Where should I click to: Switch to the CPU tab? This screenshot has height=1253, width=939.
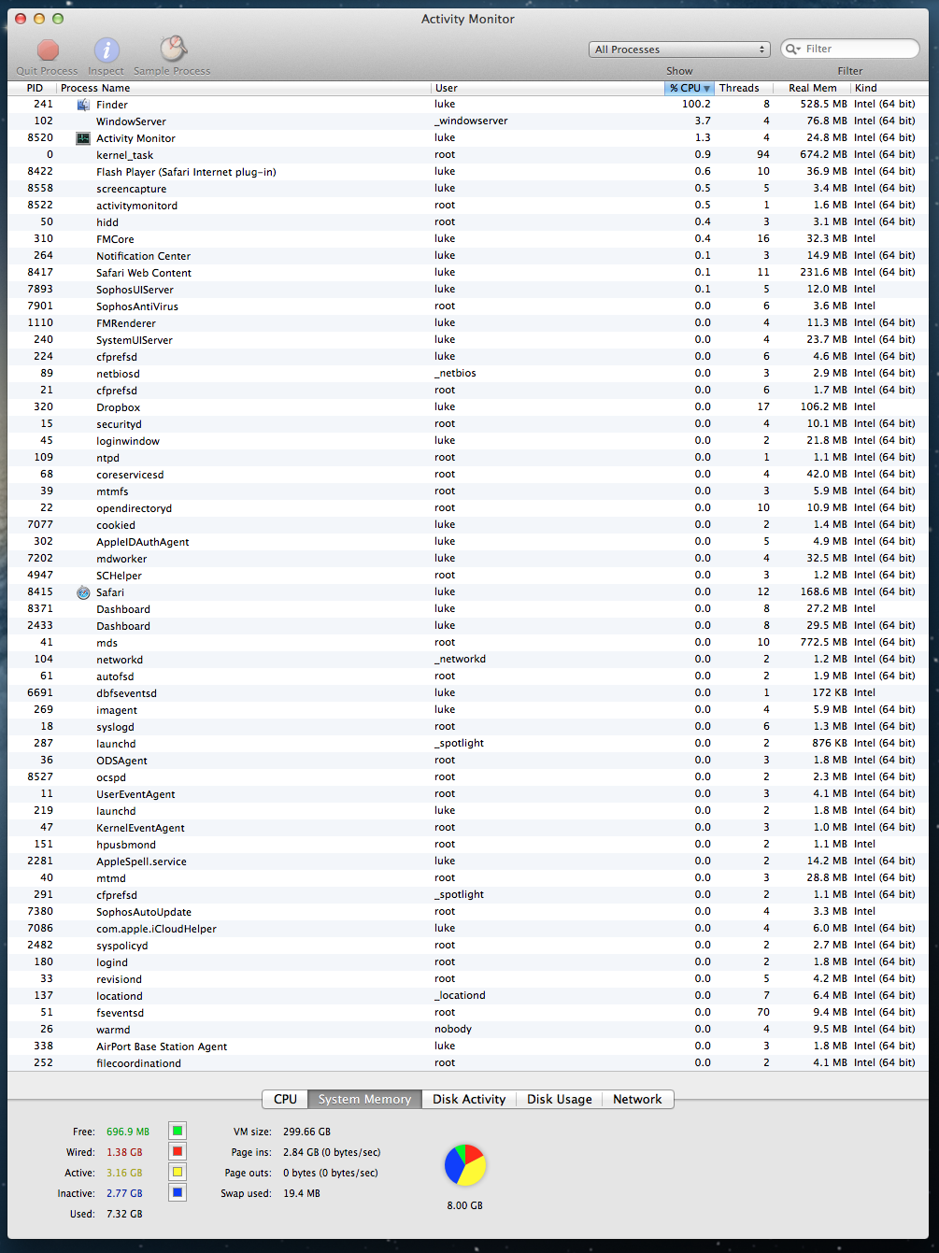tap(285, 1099)
